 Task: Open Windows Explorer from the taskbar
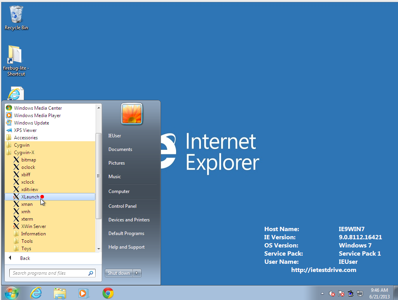click(60, 293)
